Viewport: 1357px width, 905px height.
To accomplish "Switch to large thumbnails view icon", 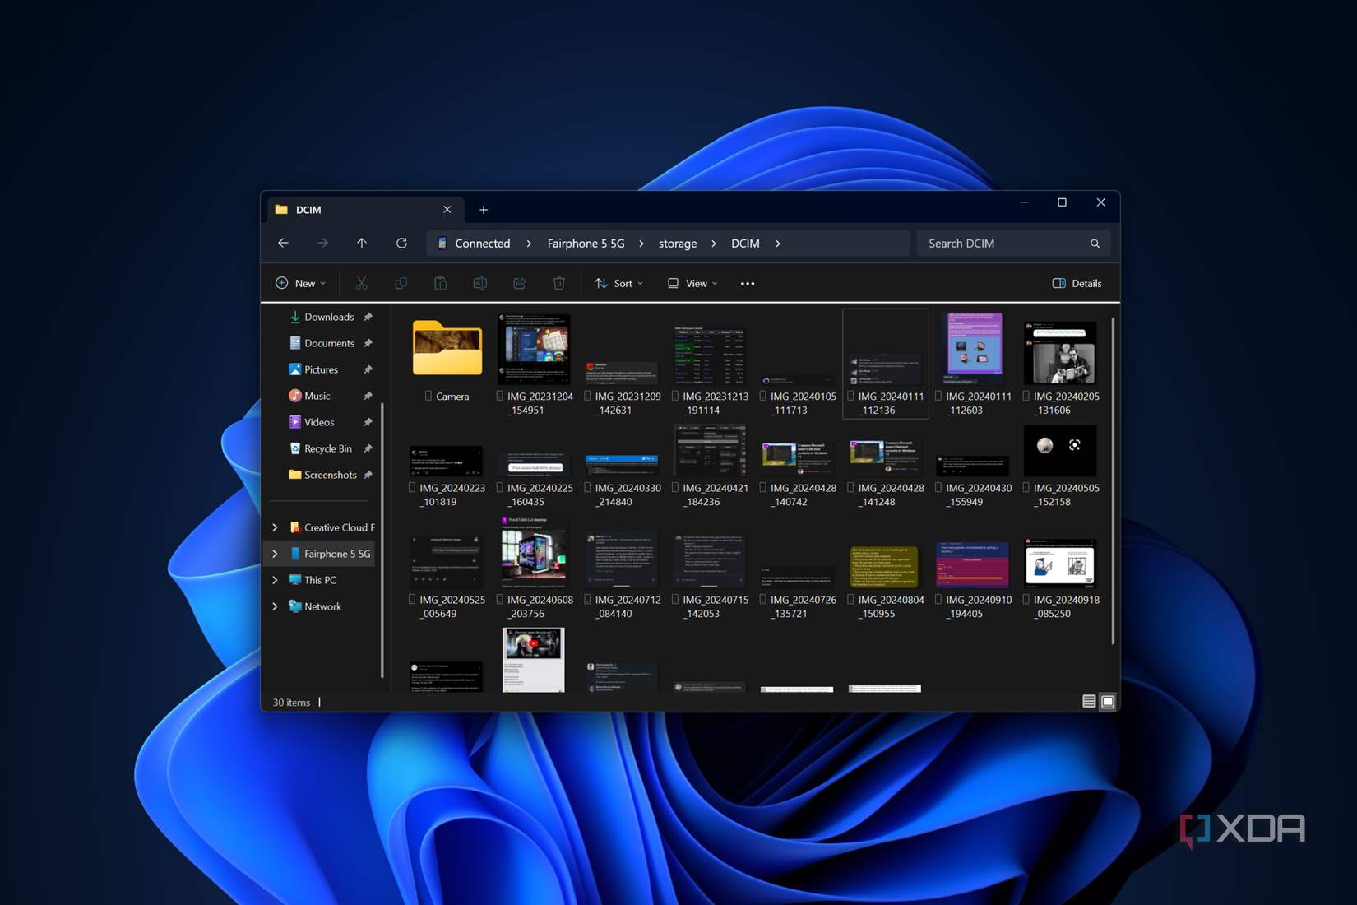I will (x=1108, y=702).
